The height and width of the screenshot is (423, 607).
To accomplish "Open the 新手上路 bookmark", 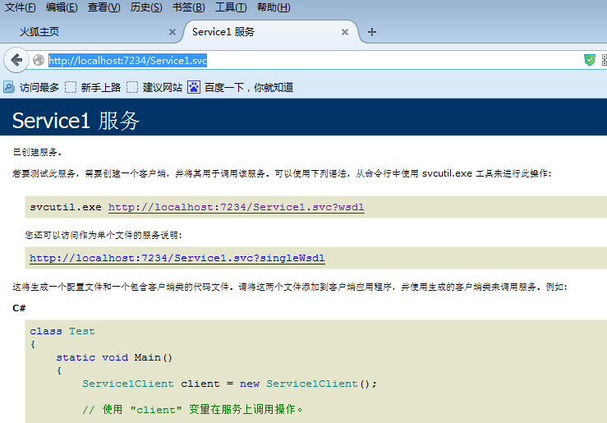I will (x=93, y=87).
